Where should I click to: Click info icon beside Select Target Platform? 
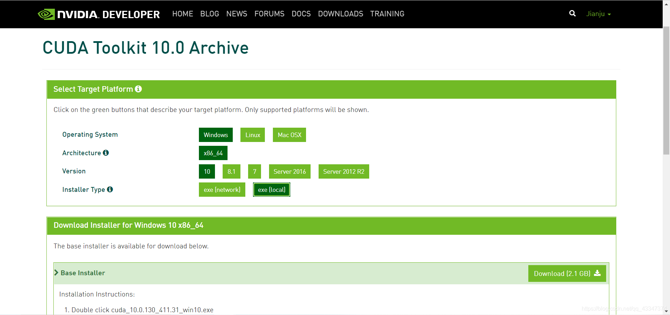139,89
